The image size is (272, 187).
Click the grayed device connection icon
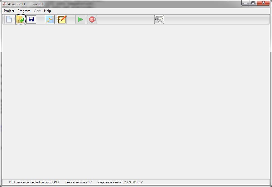point(159,19)
